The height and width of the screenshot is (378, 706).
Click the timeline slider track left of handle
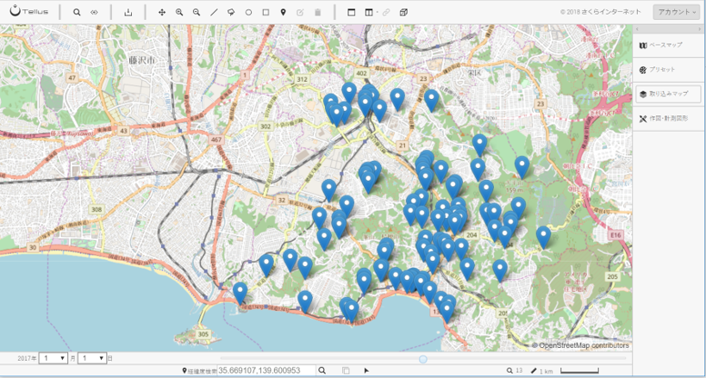point(319,359)
